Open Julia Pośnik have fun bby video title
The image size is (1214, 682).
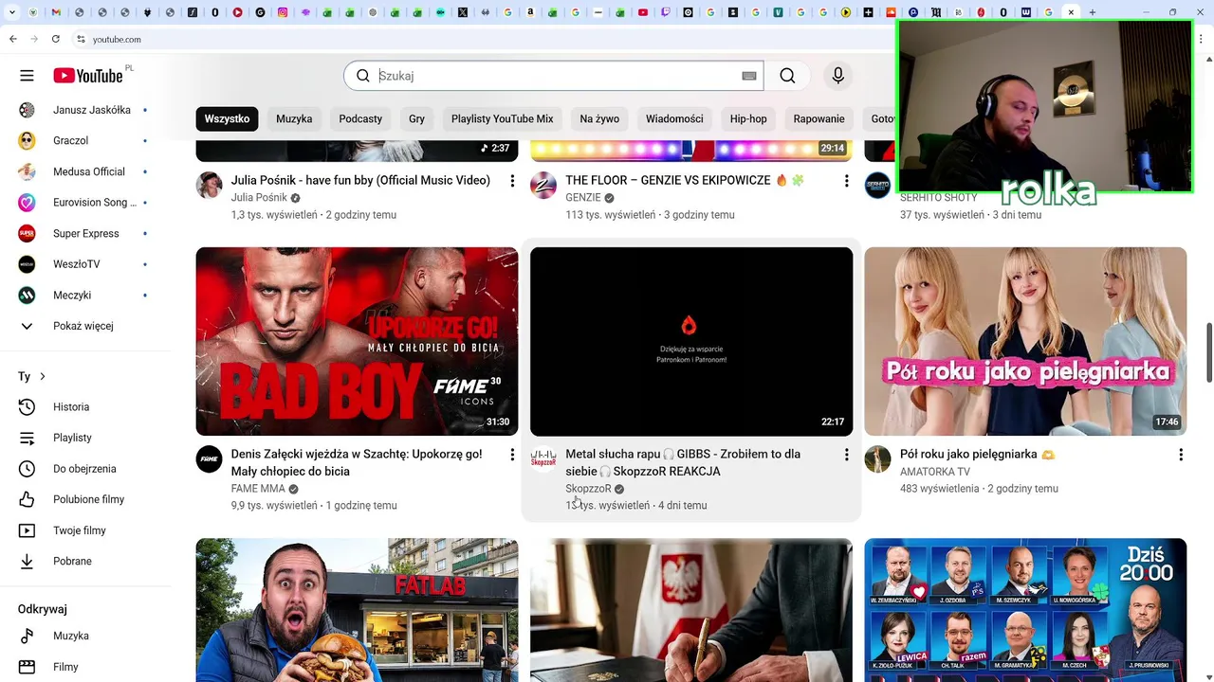coord(360,180)
